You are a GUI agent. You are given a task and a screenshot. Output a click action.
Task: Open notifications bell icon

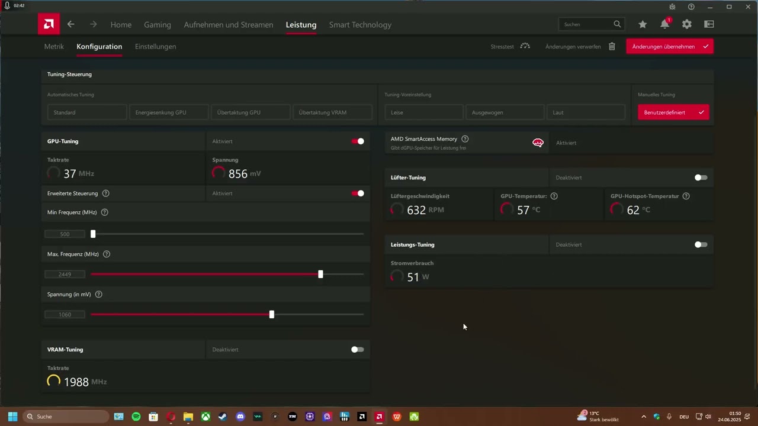(665, 24)
